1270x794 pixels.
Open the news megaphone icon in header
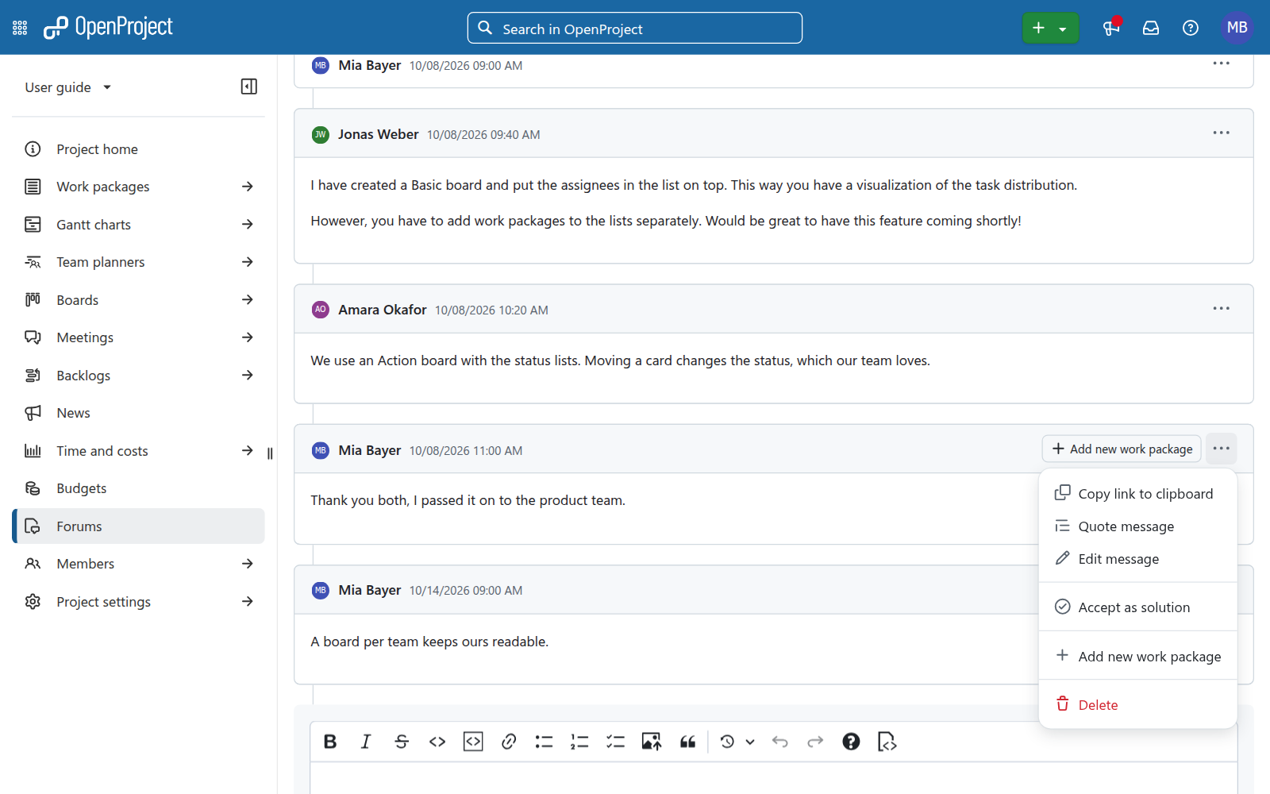click(1111, 28)
